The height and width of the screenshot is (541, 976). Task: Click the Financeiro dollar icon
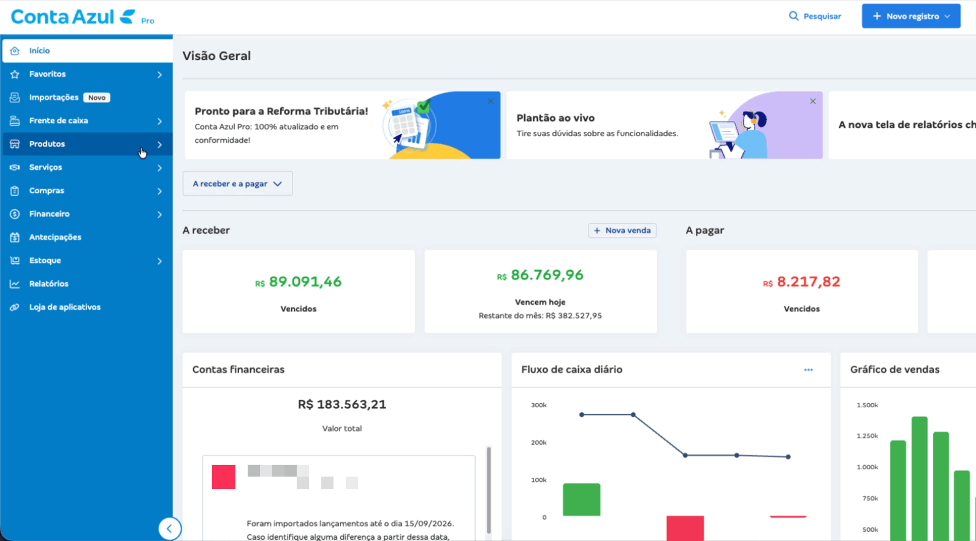point(15,214)
